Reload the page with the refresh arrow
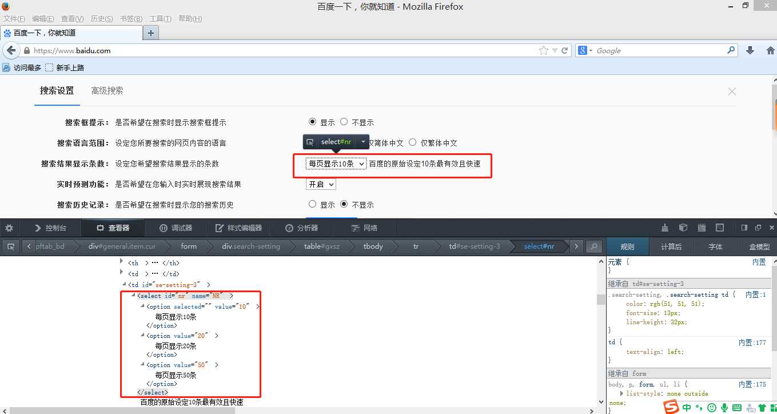The image size is (777, 414). pyautogui.click(x=565, y=50)
